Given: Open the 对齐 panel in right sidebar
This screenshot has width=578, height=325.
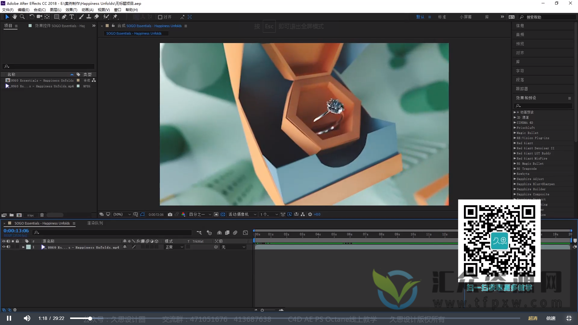Looking at the screenshot, I should [520, 53].
